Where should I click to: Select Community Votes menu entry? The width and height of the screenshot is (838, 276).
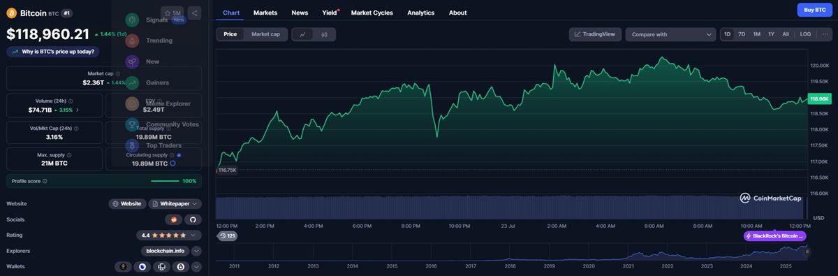point(172,124)
